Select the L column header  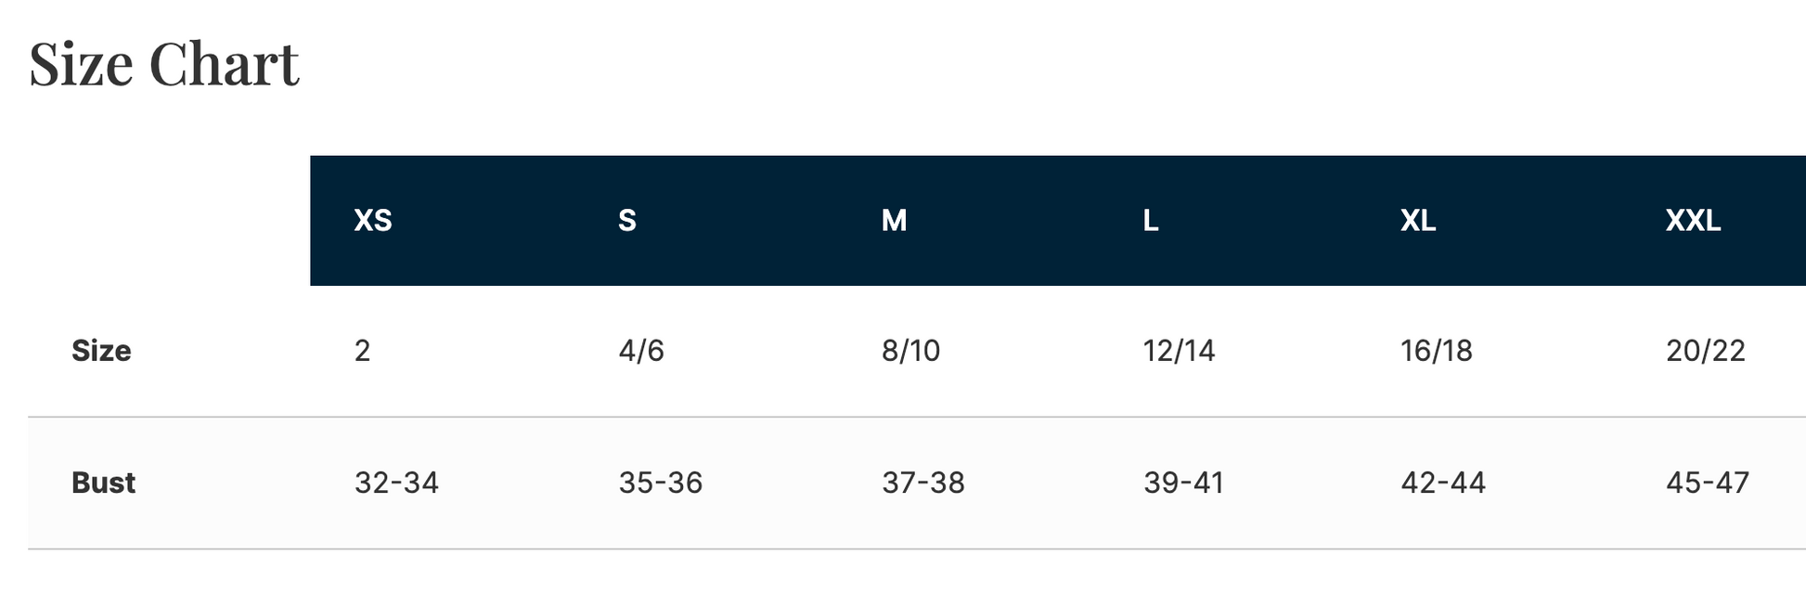(x=1151, y=221)
